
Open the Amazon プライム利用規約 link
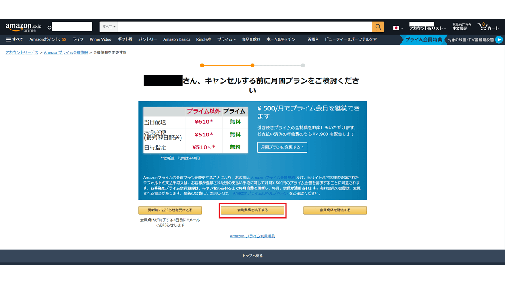(x=252, y=236)
